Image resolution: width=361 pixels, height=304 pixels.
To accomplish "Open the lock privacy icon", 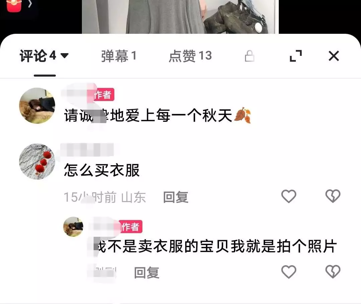I will click(250, 56).
